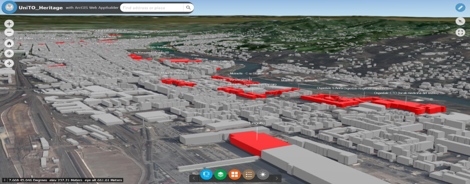Click the blue pencil edit button
The image size is (470, 184).
pos(460,7)
